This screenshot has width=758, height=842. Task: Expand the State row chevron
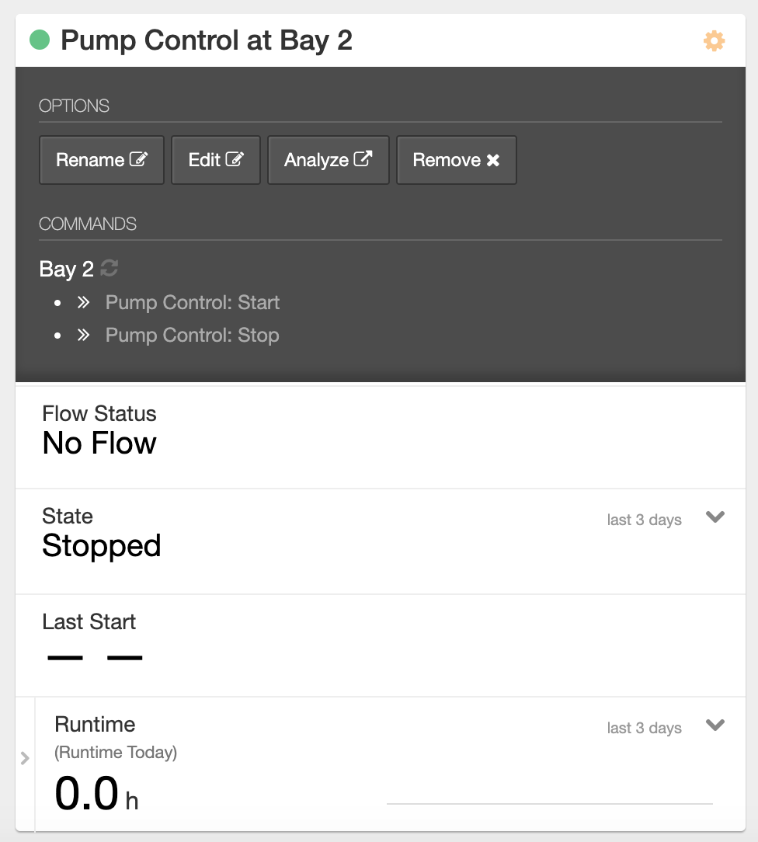715,517
